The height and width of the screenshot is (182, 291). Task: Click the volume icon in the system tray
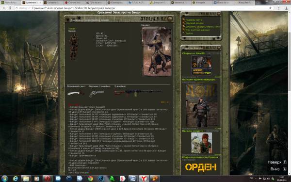tap(268, 179)
